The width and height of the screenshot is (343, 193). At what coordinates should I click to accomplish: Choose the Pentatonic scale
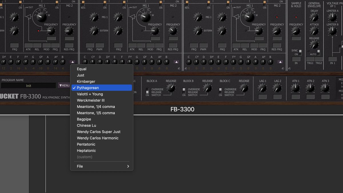pyautogui.click(x=101, y=144)
